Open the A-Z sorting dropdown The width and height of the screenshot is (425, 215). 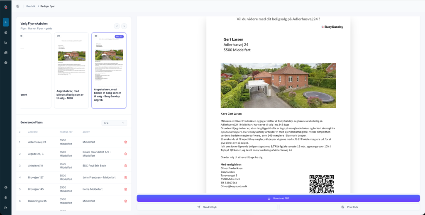pos(114,123)
